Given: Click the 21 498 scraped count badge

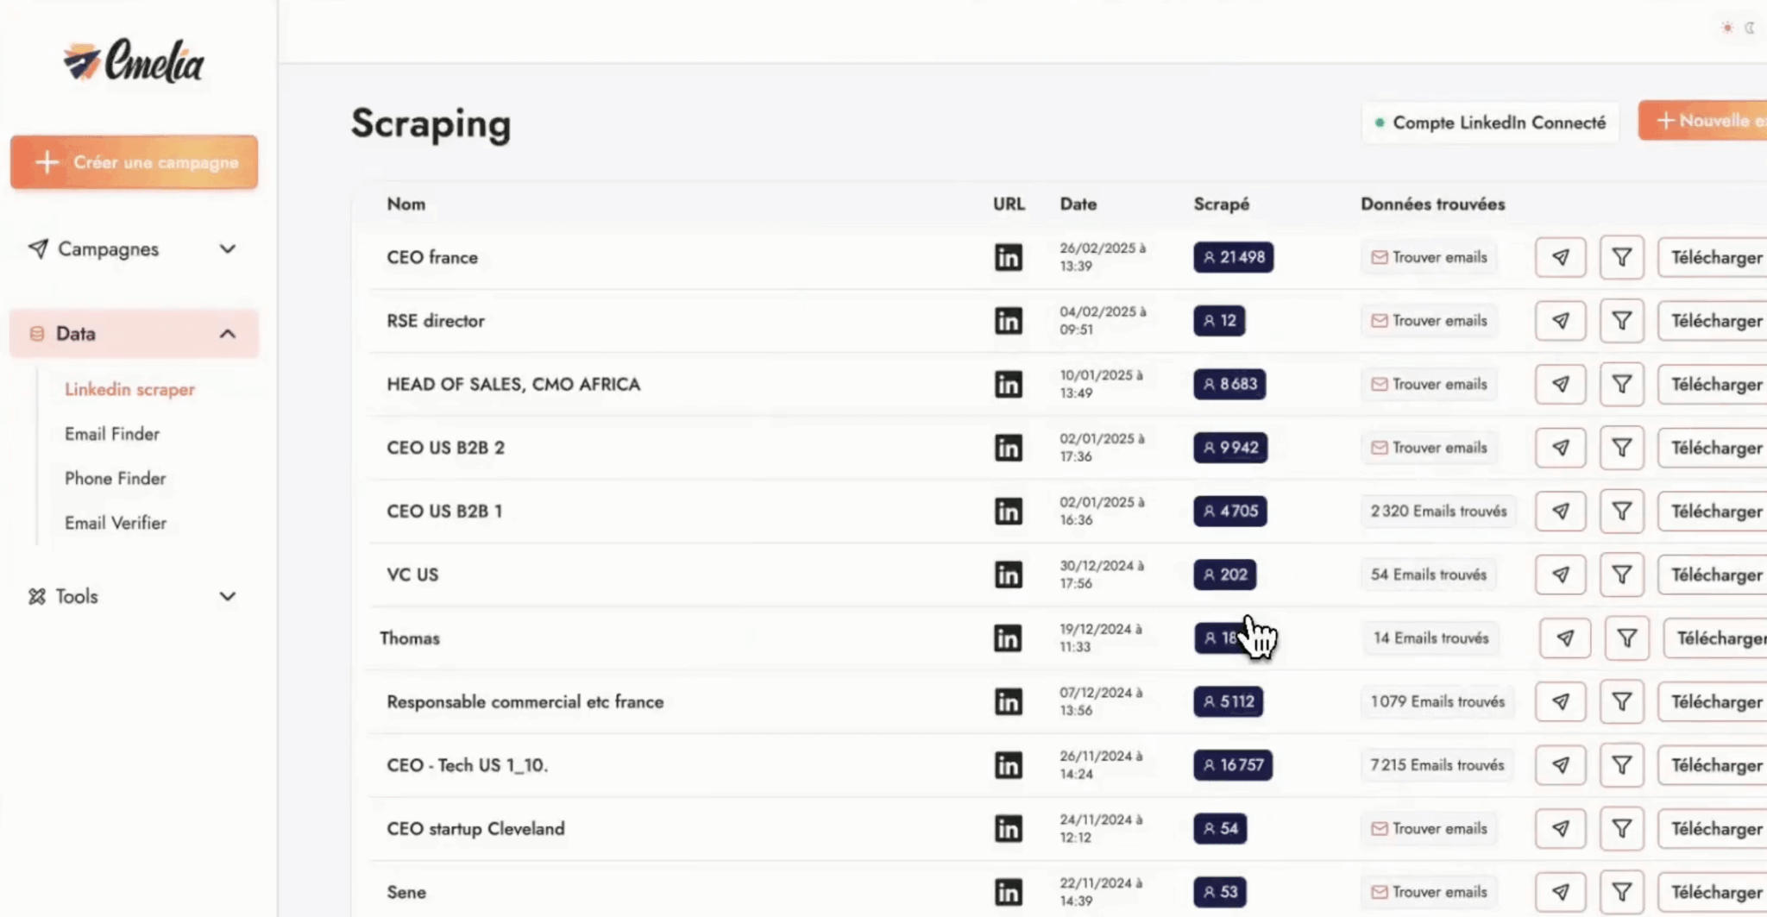Looking at the screenshot, I should coord(1233,257).
